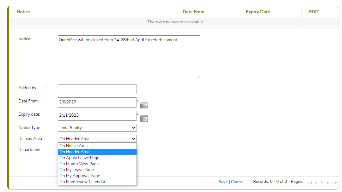
Task: Edit the Expiry date field 2/11/2023
Action: [x=97, y=116]
